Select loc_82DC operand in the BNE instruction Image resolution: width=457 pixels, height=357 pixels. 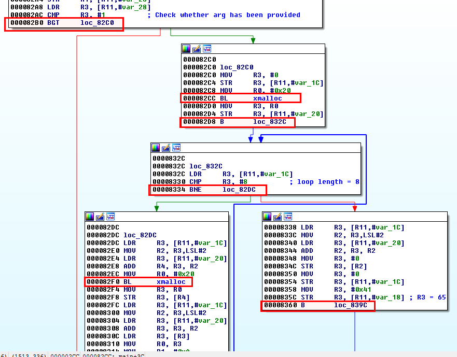[239, 190]
